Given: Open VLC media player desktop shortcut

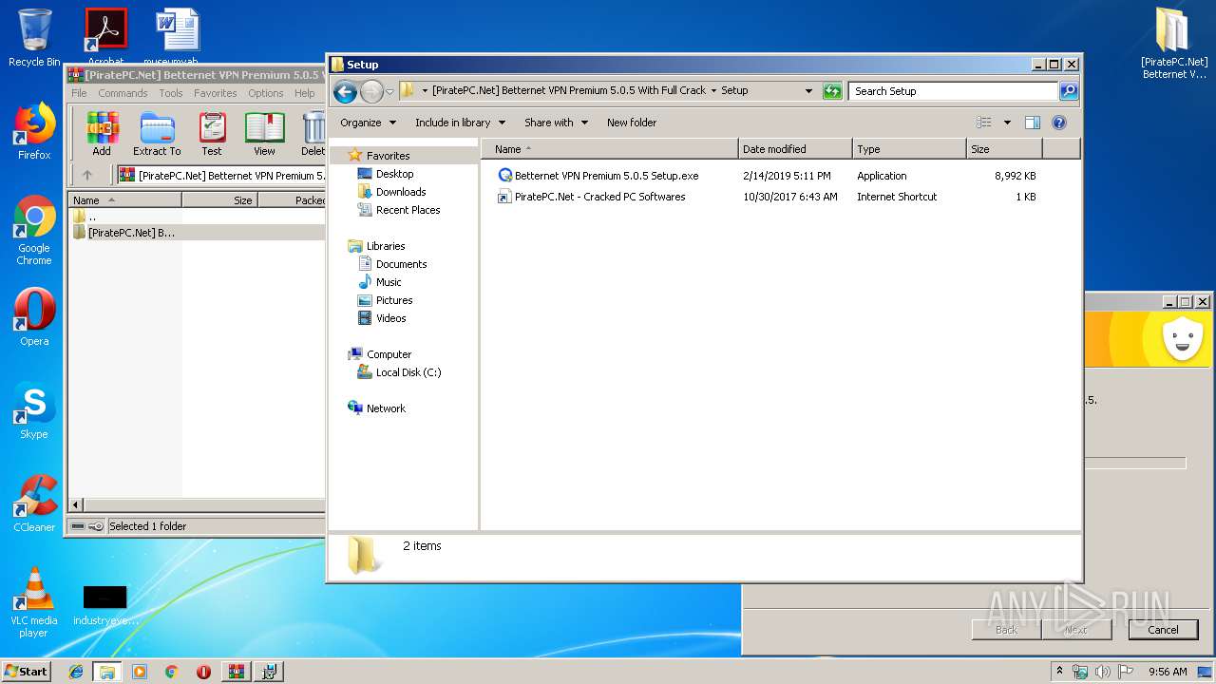Looking at the screenshot, I should (x=34, y=603).
